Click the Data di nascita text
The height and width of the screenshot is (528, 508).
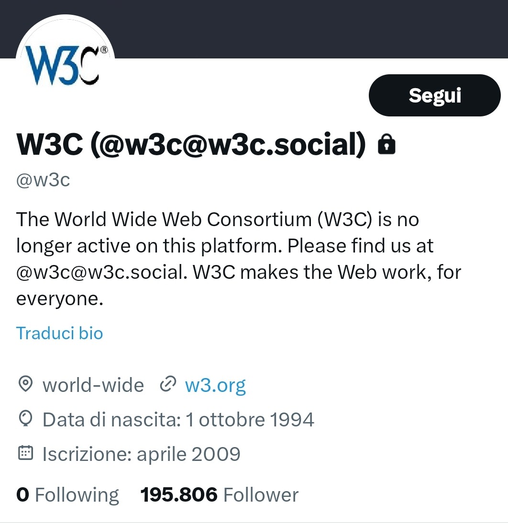pyautogui.click(x=178, y=420)
